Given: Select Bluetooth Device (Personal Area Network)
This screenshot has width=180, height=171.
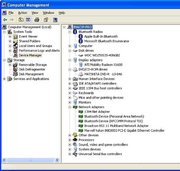Looking at the screenshot, I should [x=114, y=116].
